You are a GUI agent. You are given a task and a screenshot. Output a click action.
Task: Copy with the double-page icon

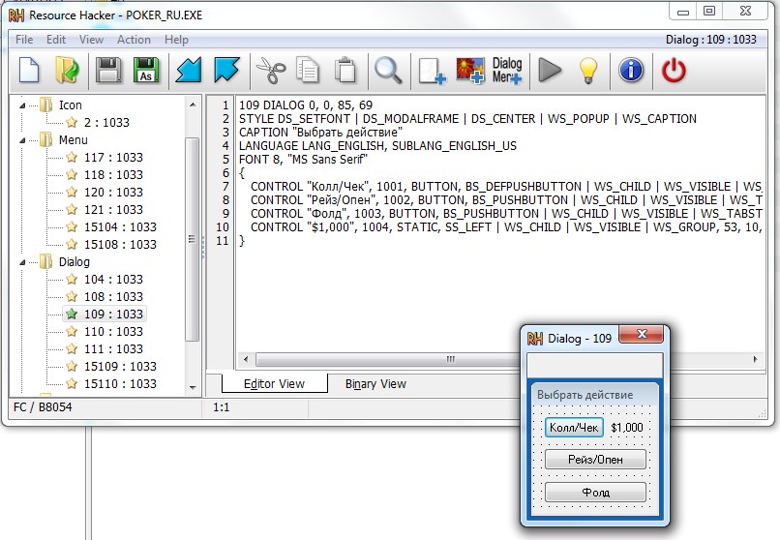(308, 70)
